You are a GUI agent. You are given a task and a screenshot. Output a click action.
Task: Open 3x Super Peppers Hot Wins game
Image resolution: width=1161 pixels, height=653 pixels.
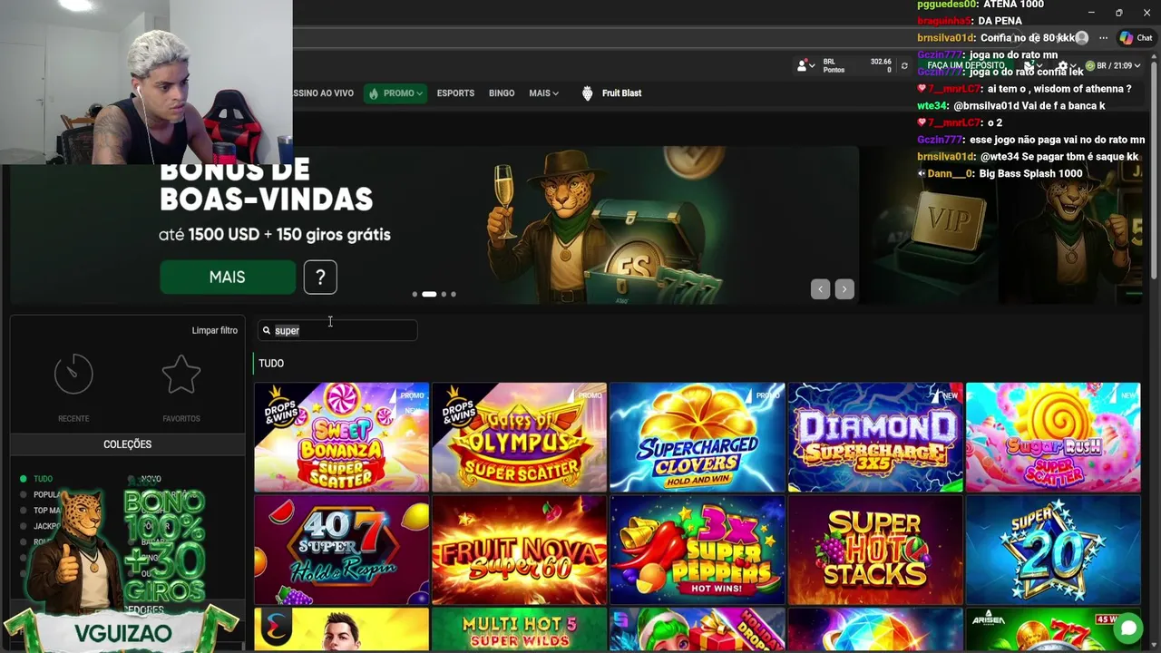(x=698, y=550)
